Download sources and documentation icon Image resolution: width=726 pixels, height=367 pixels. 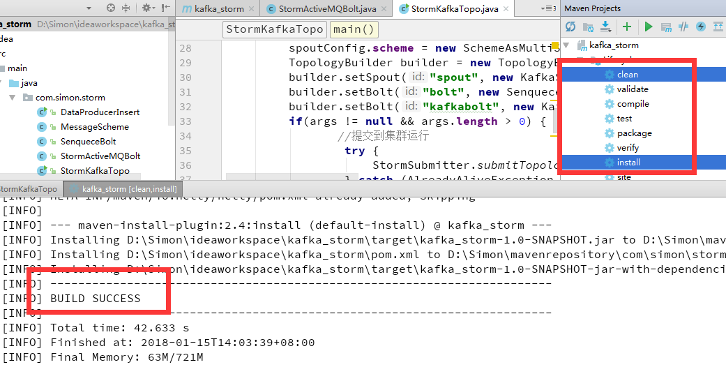[x=605, y=27]
